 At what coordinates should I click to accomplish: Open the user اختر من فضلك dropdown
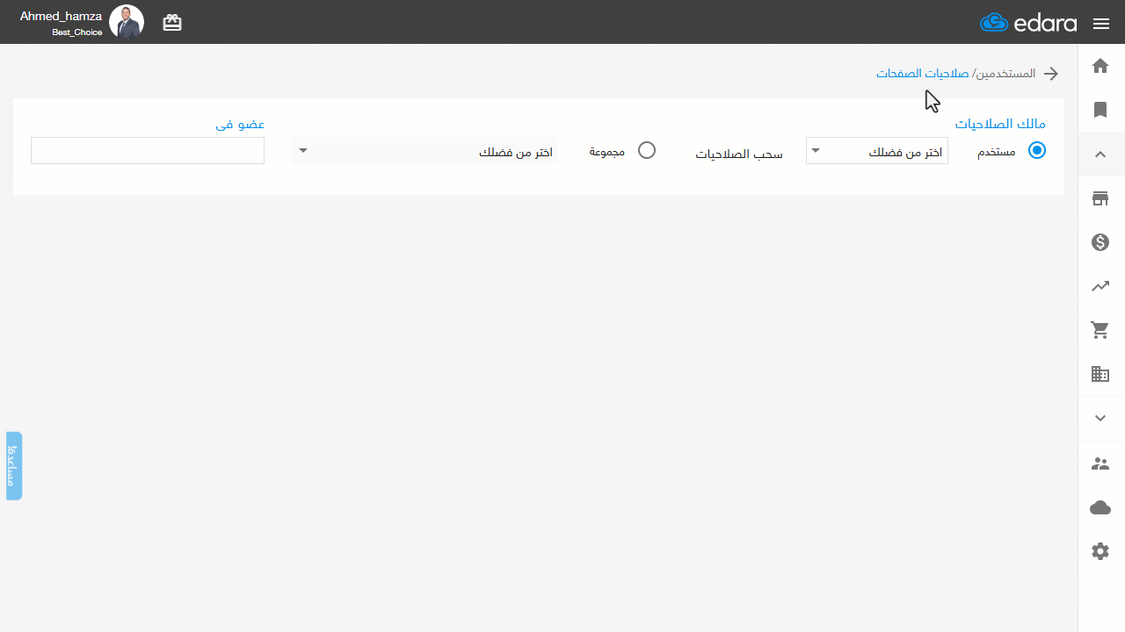[x=877, y=151]
